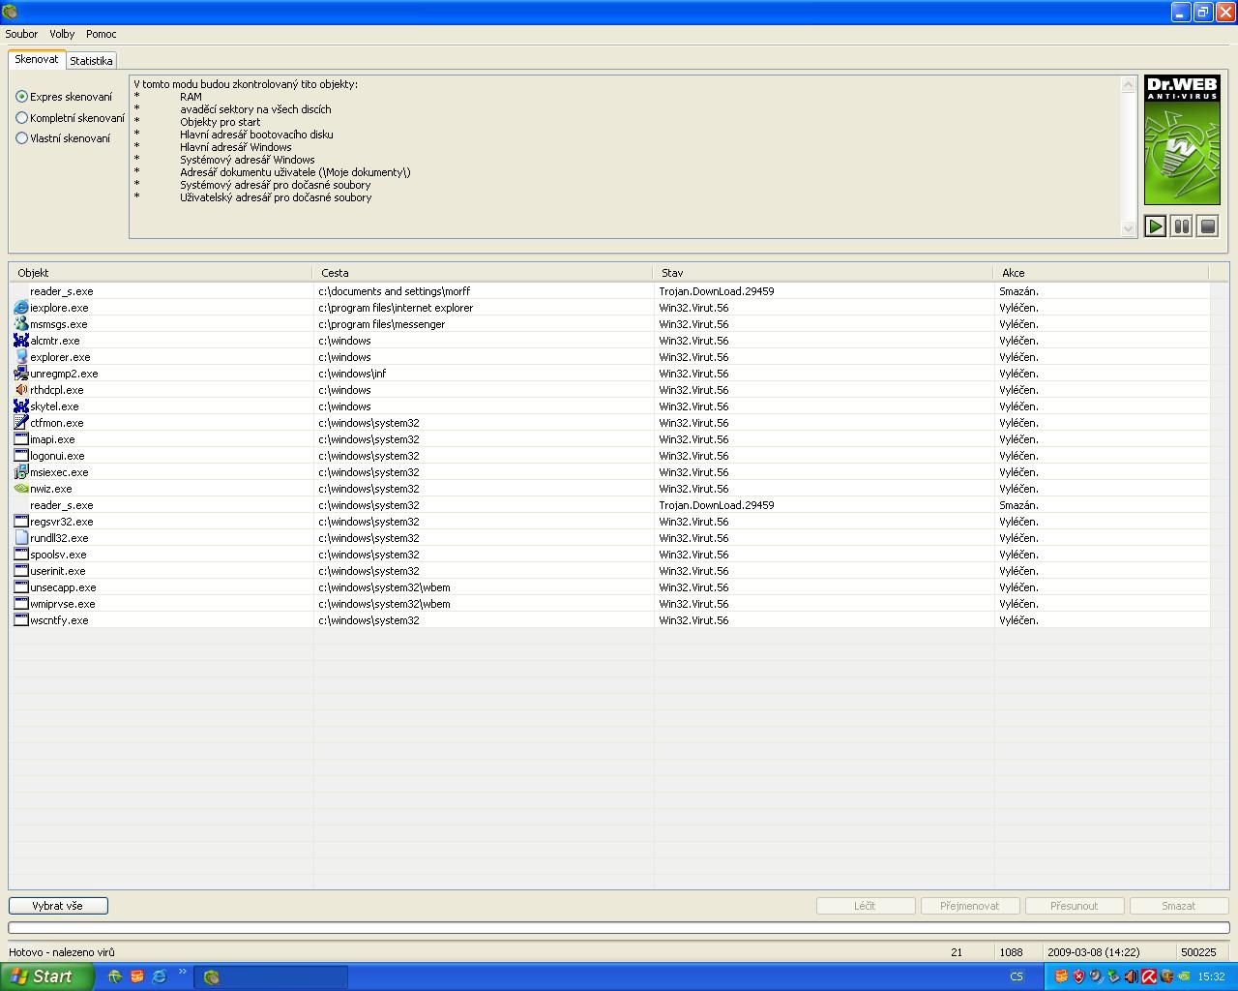This screenshot has width=1238, height=991.
Task: Click the unregmp2.exe file icon
Action: tap(21, 374)
